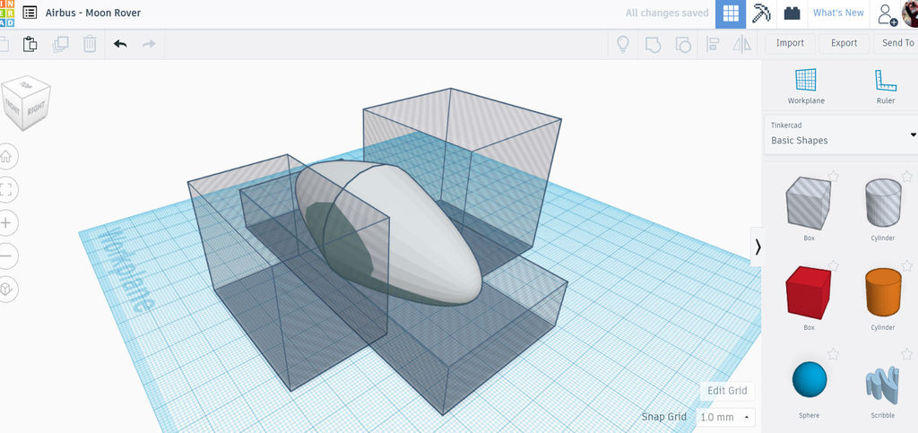Viewport: 918px width, 433px height.
Task: Click the Align tool icon
Action: pos(713,44)
